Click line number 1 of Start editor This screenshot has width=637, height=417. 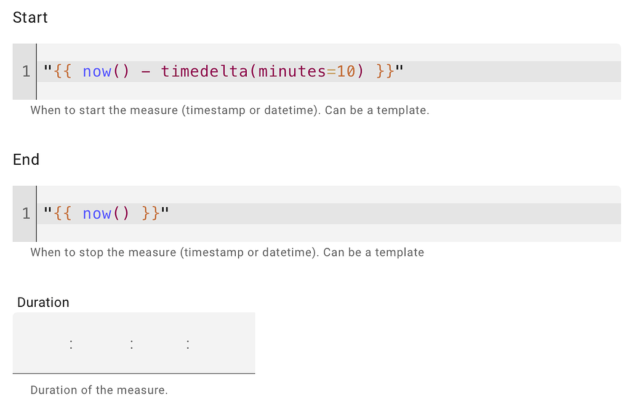point(26,72)
